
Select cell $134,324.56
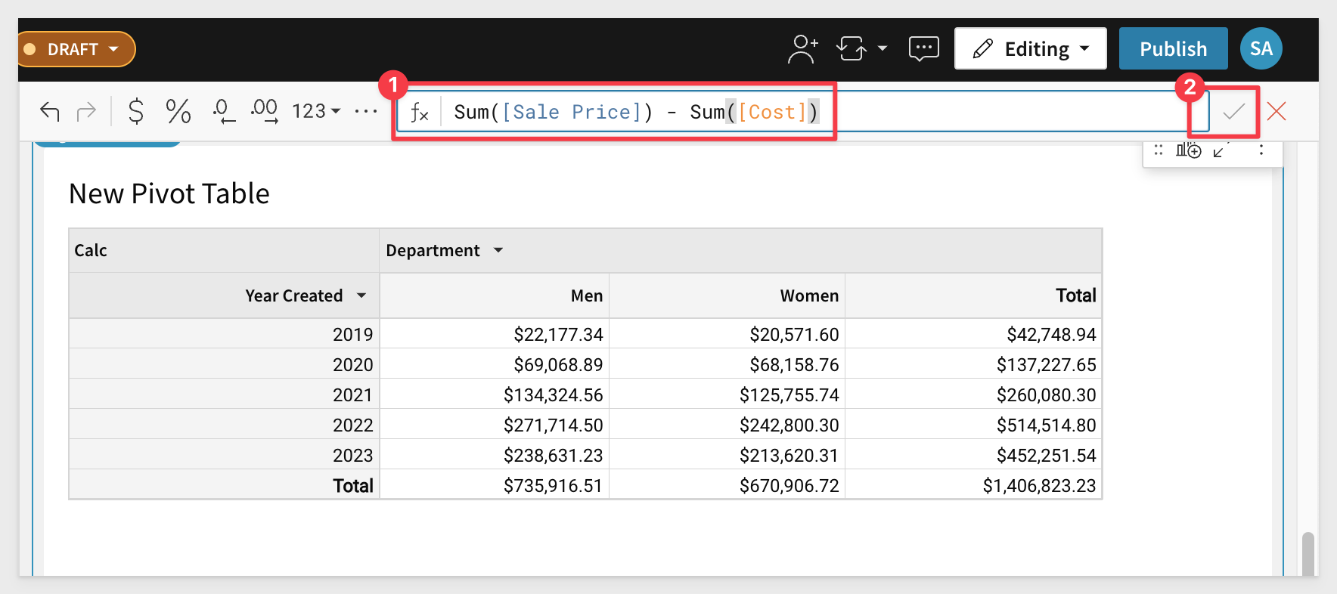[x=495, y=394]
